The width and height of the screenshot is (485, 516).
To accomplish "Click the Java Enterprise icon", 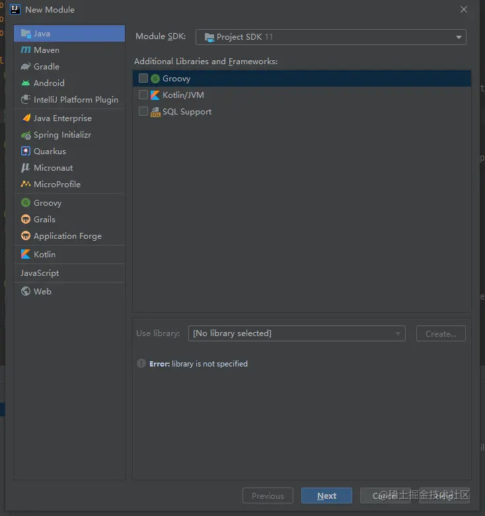I will pos(26,118).
